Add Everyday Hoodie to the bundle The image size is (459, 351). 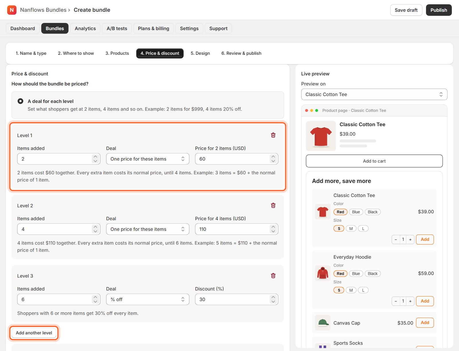coord(425,301)
